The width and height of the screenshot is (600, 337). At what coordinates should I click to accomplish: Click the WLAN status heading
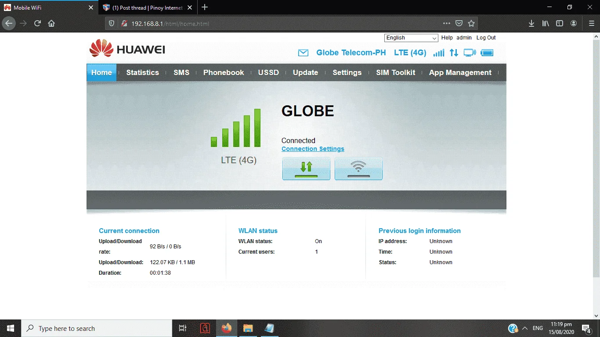click(258, 231)
